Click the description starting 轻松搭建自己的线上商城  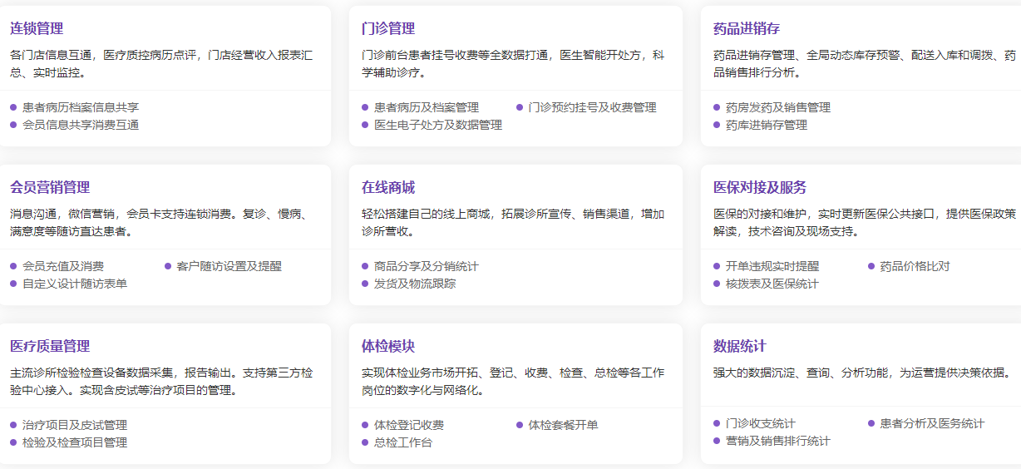coord(513,223)
